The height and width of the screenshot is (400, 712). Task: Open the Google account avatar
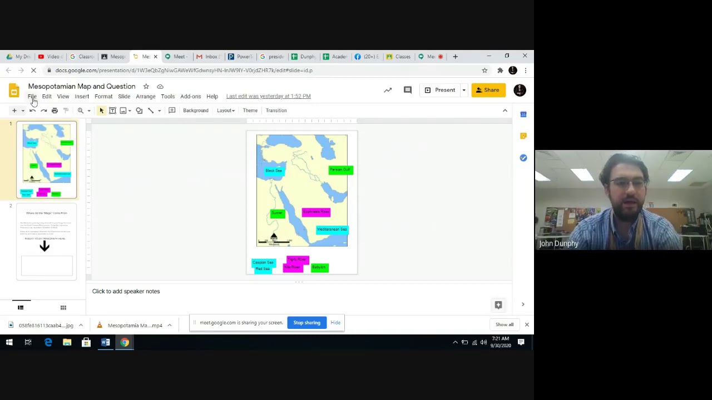tap(520, 90)
